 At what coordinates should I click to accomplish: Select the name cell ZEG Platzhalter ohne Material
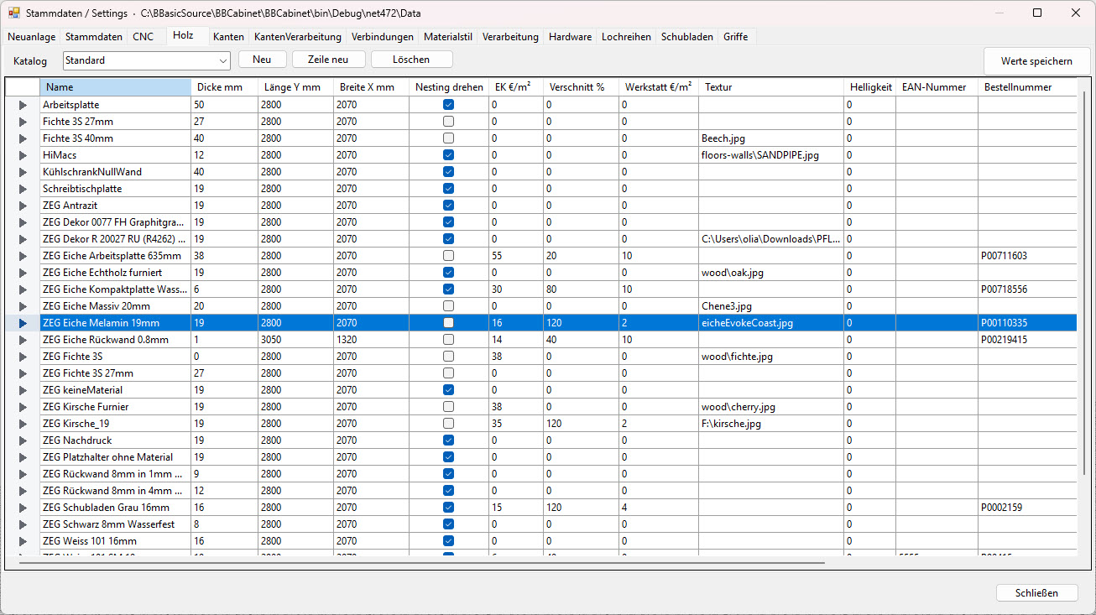pos(116,457)
